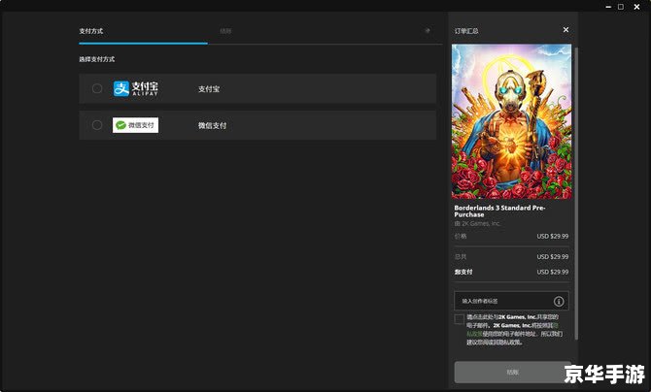
Task: Tick the share email with 2K Games checkbox
Action: (x=460, y=319)
